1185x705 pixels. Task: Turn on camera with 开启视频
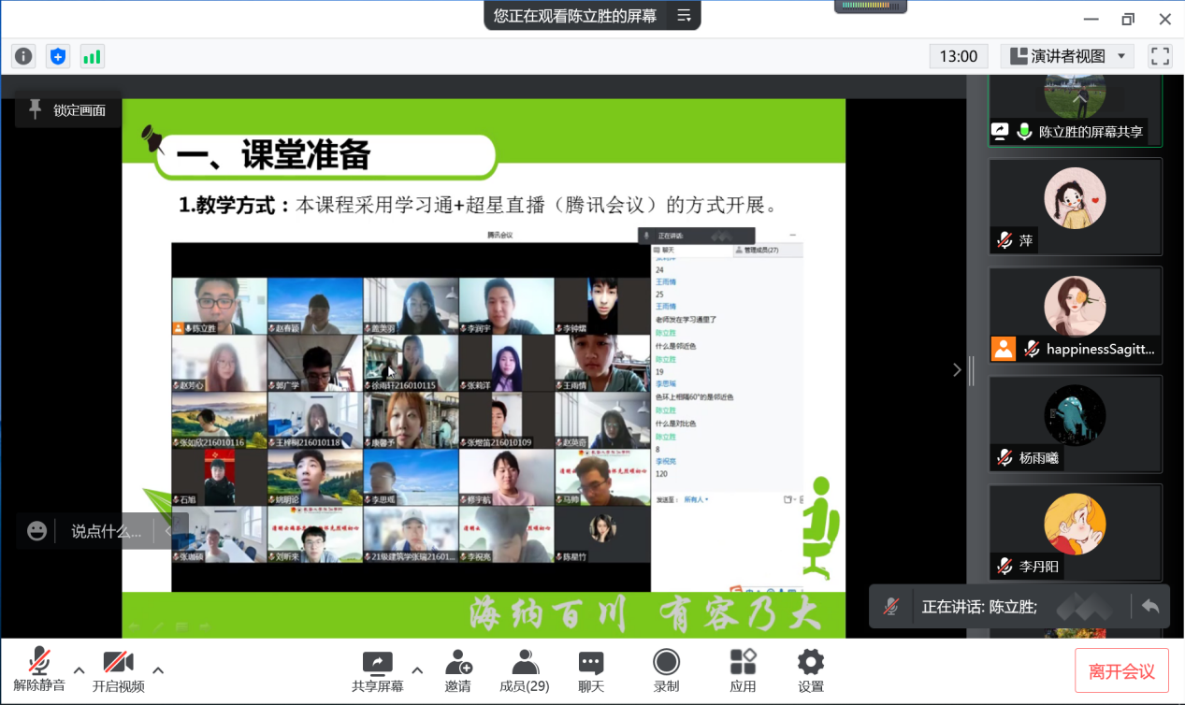(x=118, y=670)
